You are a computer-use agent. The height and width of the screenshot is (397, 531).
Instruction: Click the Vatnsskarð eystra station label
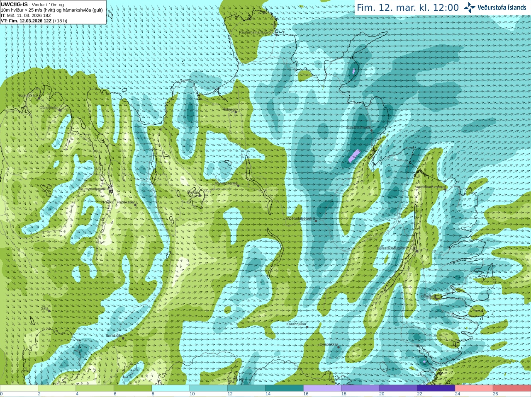pyautogui.click(x=429, y=187)
